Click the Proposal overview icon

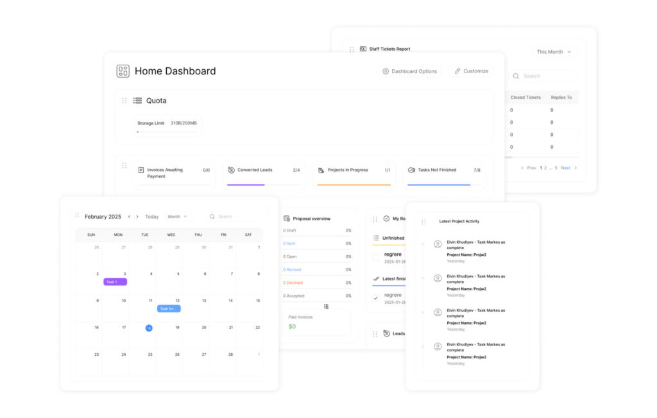[x=287, y=219]
